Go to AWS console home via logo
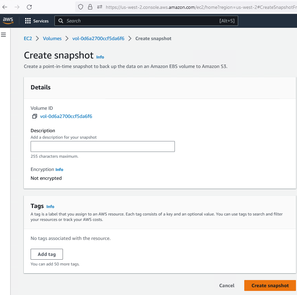This screenshot has width=297, height=295. pyautogui.click(x=8, y=21)
